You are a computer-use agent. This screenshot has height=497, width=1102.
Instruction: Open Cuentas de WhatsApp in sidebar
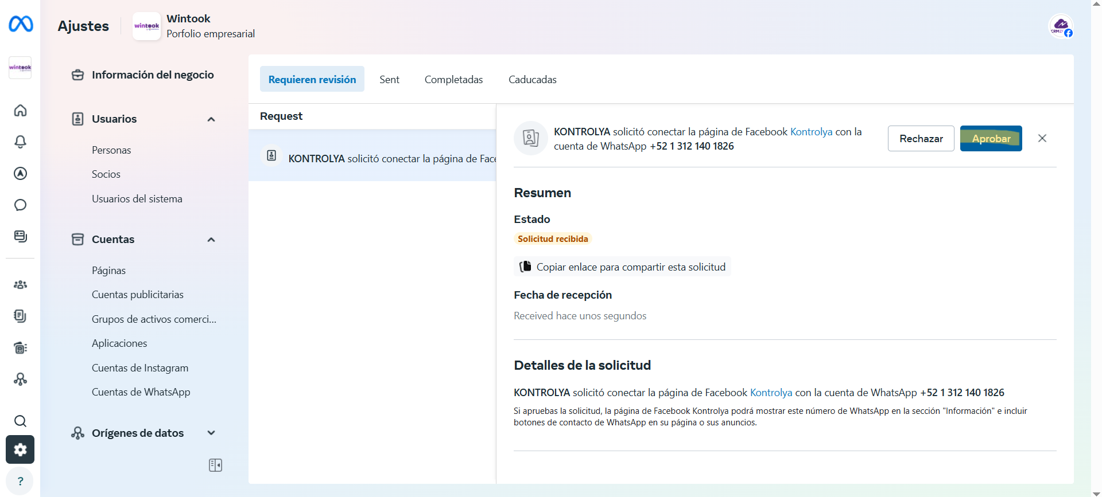click(141, 392)
